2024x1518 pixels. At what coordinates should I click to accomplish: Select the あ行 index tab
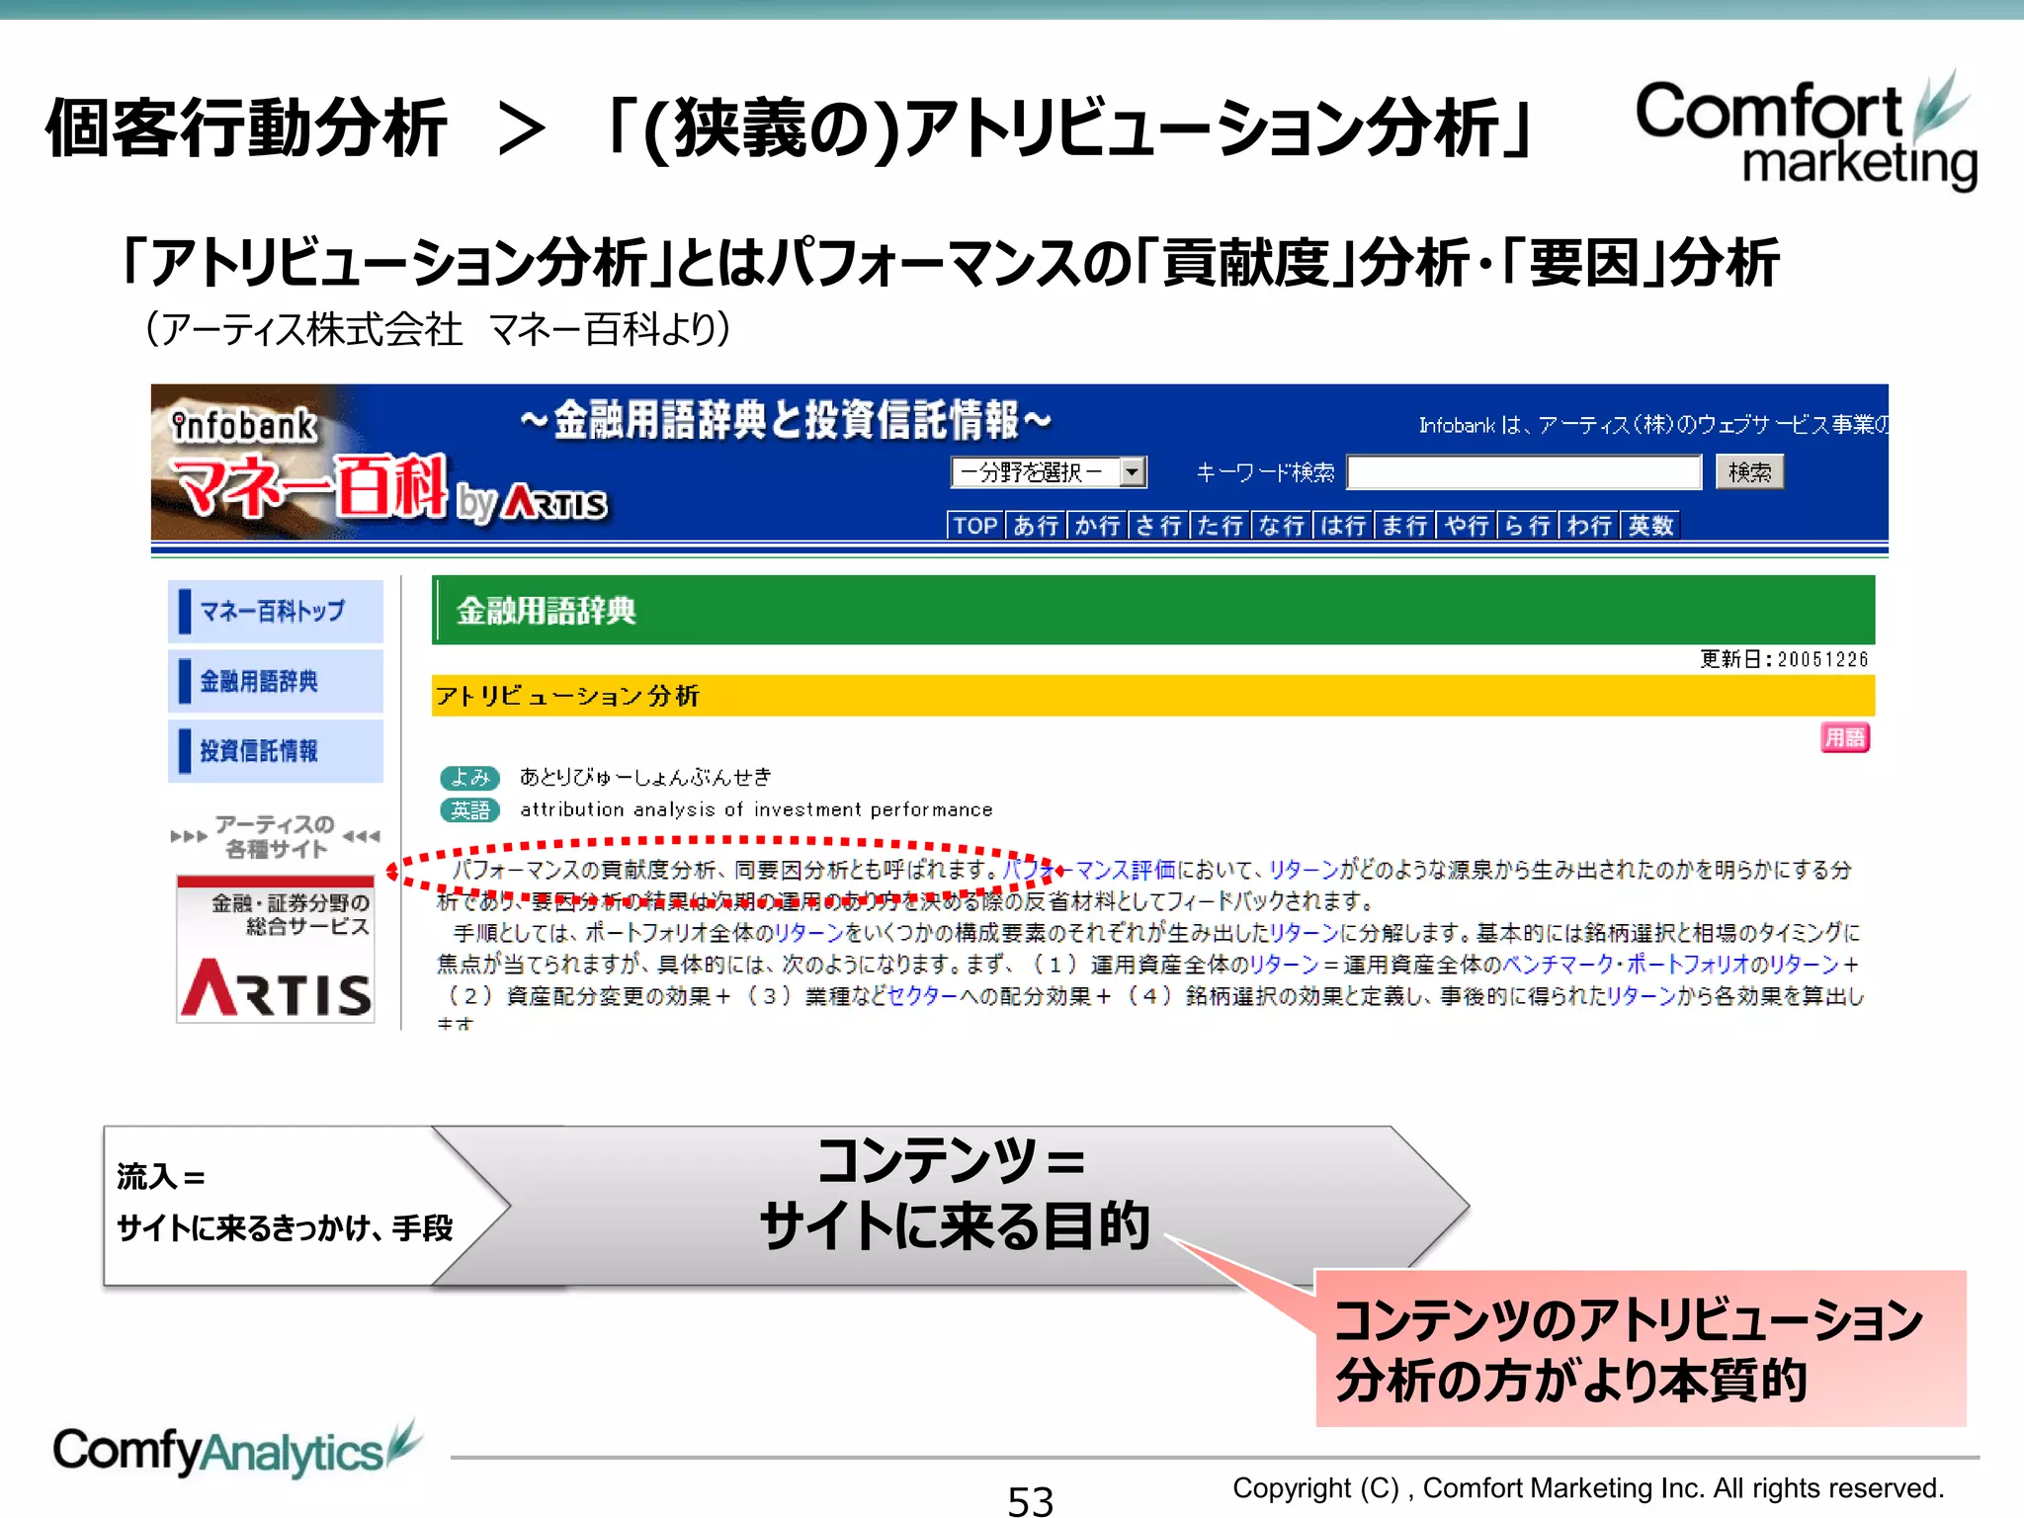[1036, 526]
